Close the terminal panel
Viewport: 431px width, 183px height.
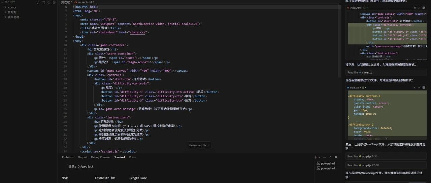[336, 157]
